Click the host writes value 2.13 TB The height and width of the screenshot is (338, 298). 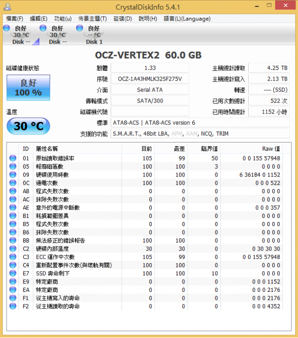269,79
